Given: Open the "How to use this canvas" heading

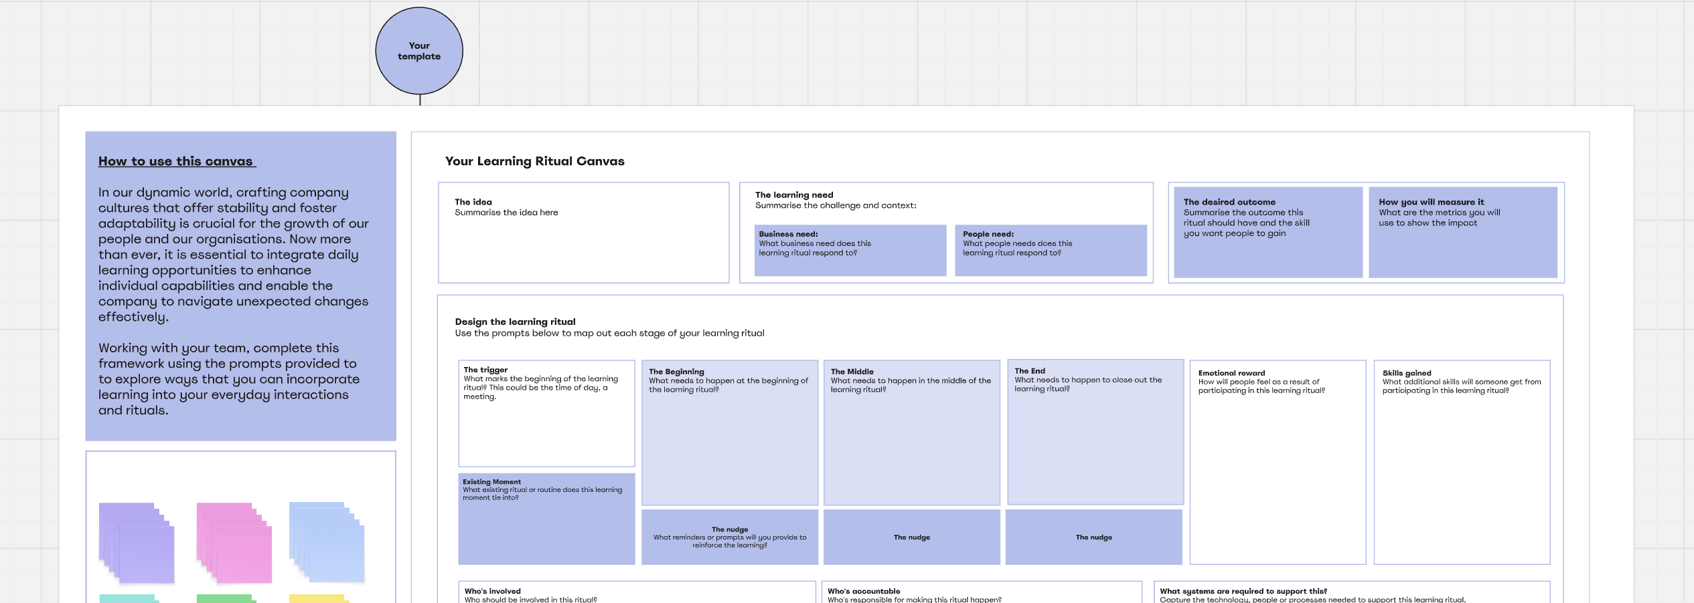Looking at the screenshot, I should pyautogui.click(x=175, y=161).
